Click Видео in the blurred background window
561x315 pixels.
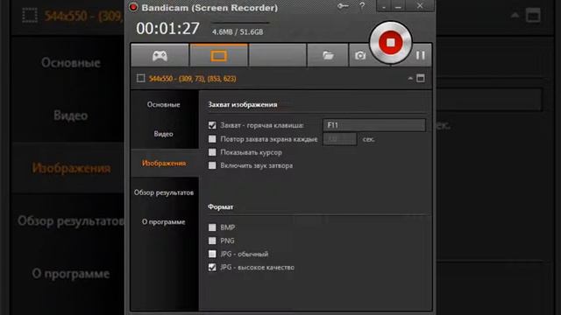(70, 115)
